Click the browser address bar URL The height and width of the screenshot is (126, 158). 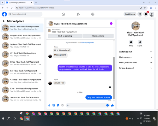click(x=37, y=8)
